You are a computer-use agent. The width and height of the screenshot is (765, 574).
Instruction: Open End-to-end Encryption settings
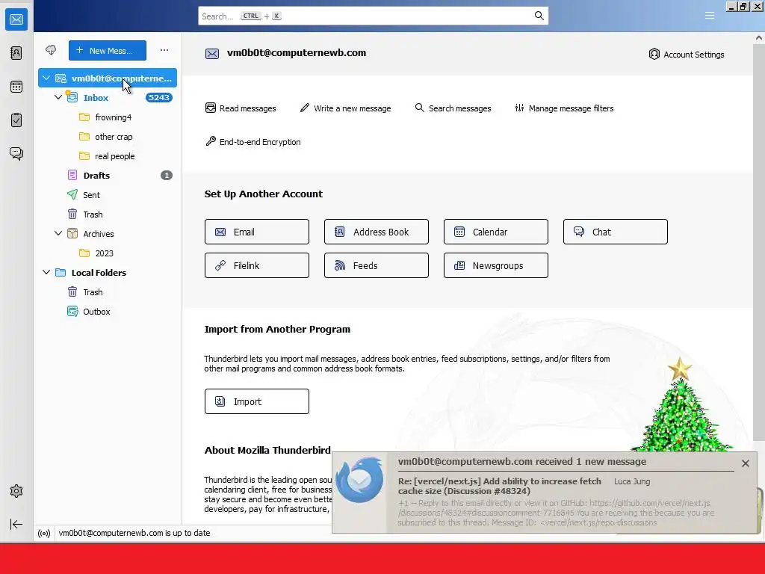click(253, 141)
